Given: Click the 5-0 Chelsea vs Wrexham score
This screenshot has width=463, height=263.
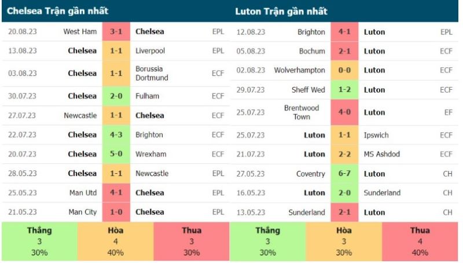Looking at the screenshot, I should pos(116,154).
